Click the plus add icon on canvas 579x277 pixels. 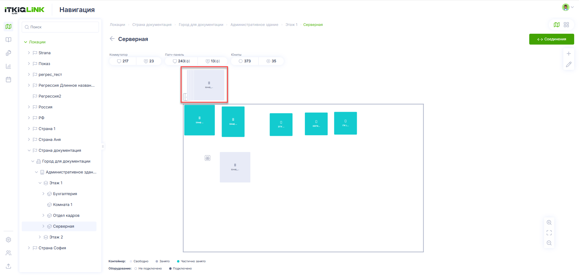tap(569, 54)
